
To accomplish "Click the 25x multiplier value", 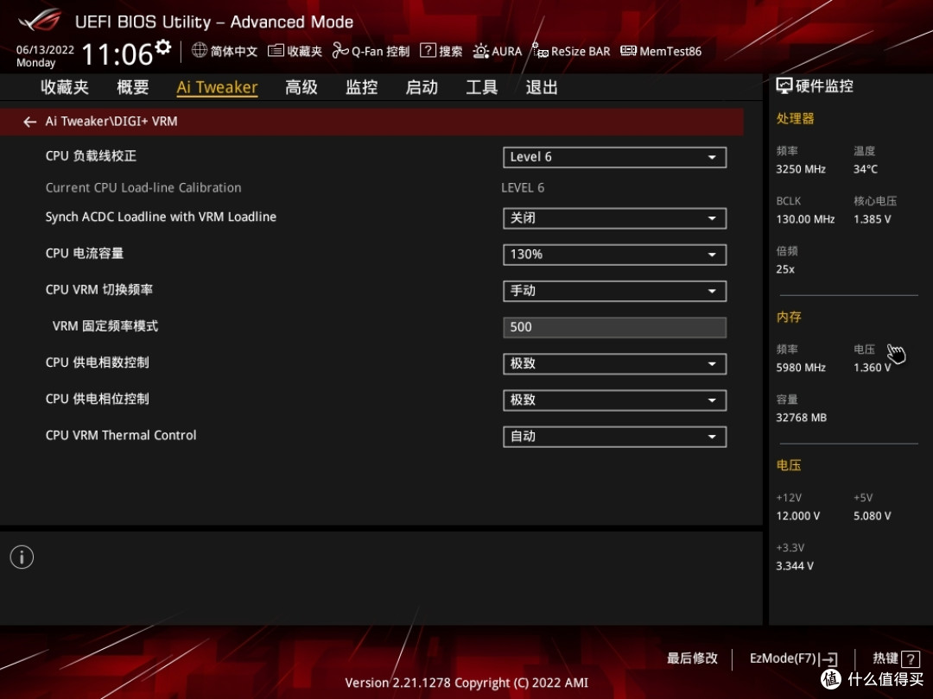I will [x=784, y=269].
